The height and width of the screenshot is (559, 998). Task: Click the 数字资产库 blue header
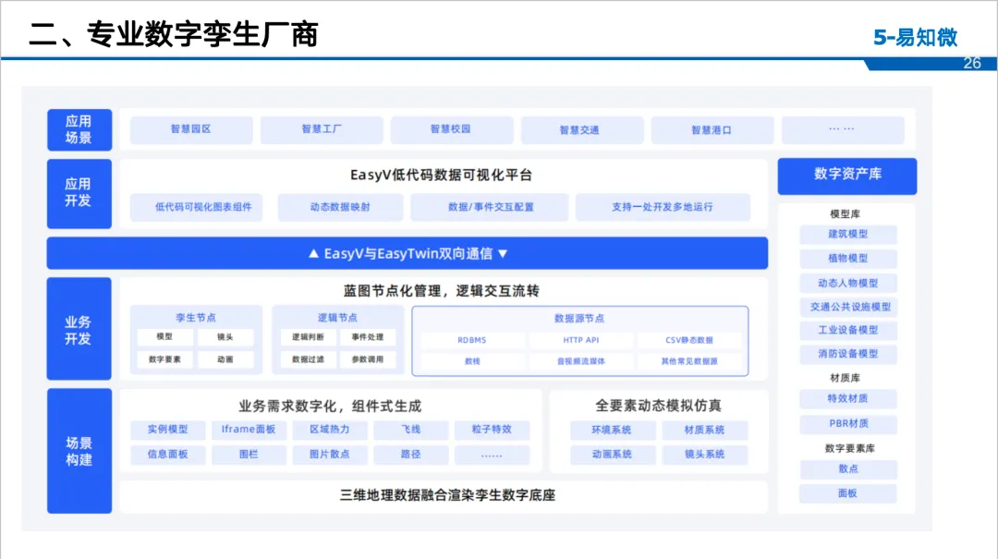[x=847, y=176]
